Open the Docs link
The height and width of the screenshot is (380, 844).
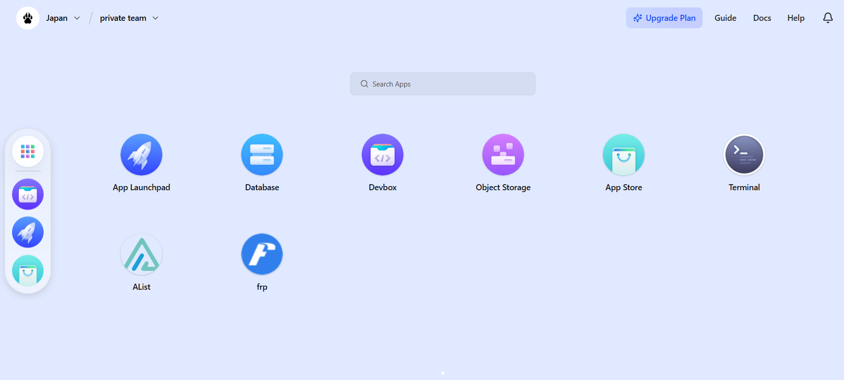pyautogui.click(x=762, y=18)
